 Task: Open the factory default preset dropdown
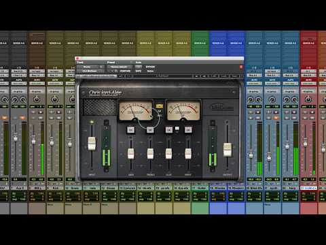point(120,67)
